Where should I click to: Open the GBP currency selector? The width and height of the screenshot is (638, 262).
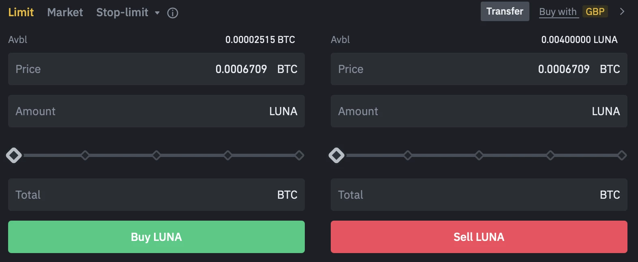[x=595, y=12]
